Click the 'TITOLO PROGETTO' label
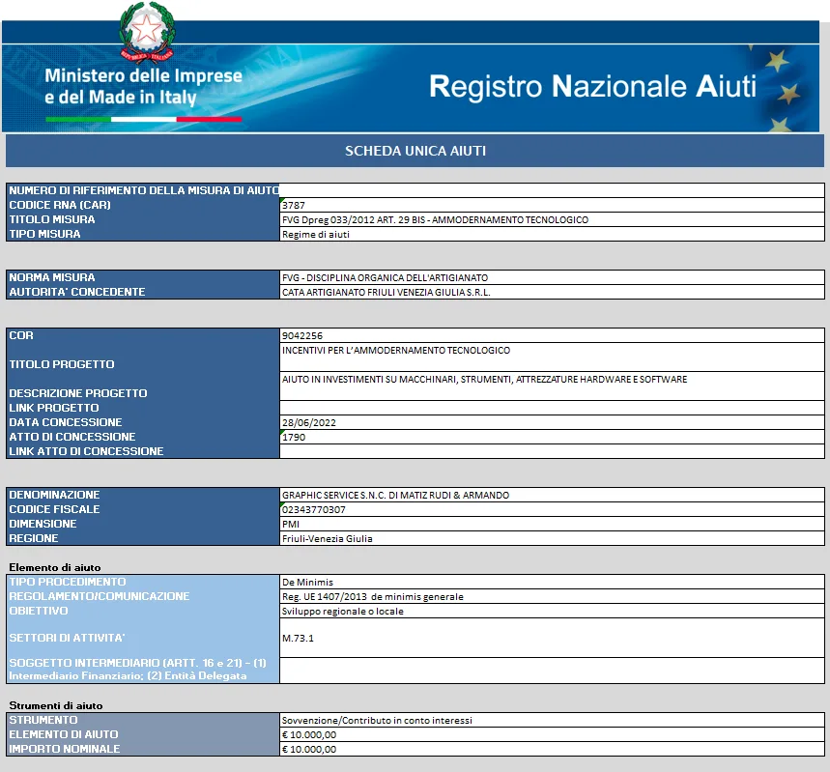Image resolution: width=830 pixels, height=772 pixels. pyautogui.click(x=62, y=364)
